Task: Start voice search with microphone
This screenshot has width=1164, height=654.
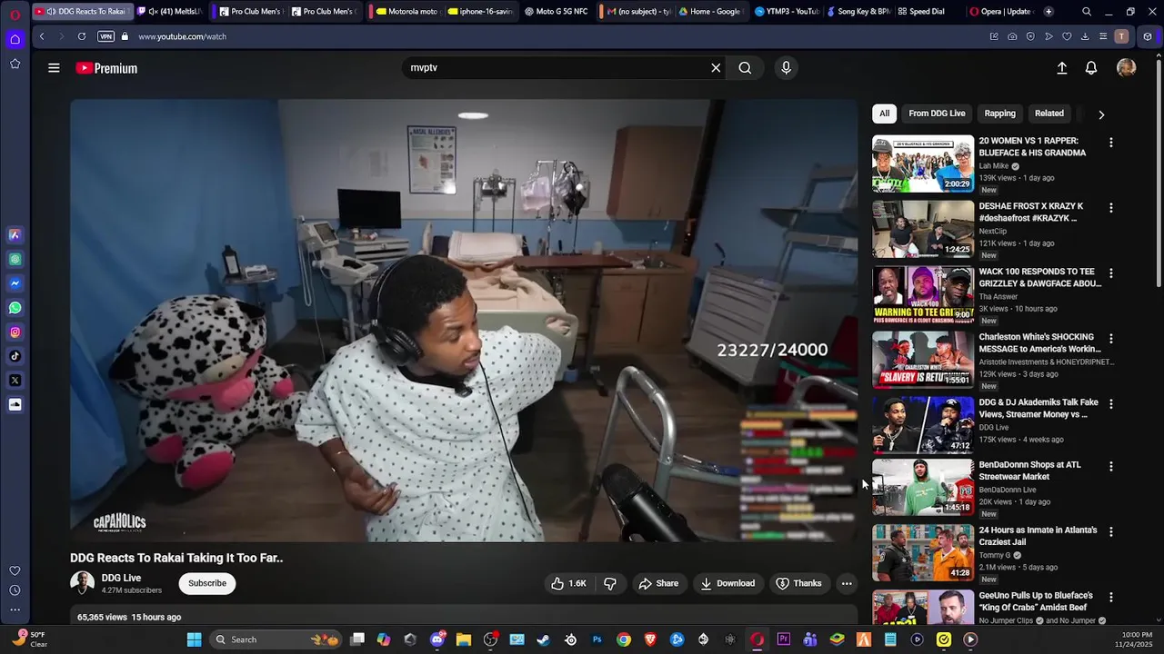Action: click(786, 68)
